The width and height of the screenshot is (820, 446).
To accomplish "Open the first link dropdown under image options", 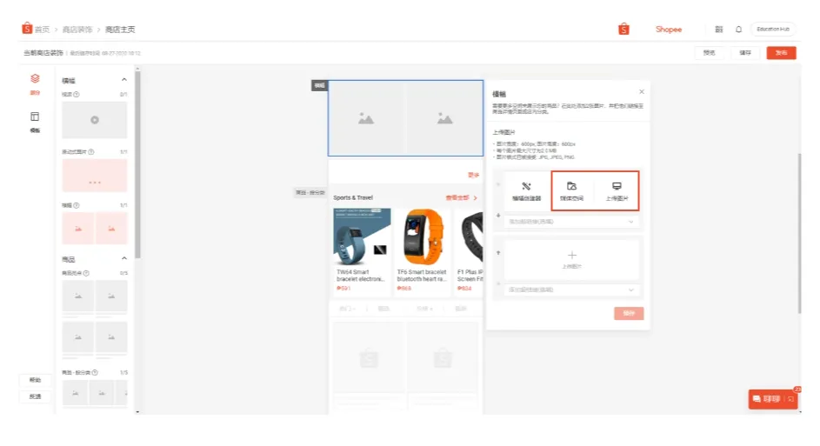I will [x=571, y=222].
